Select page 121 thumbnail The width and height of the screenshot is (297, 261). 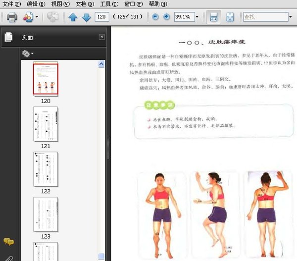[46, 124]
